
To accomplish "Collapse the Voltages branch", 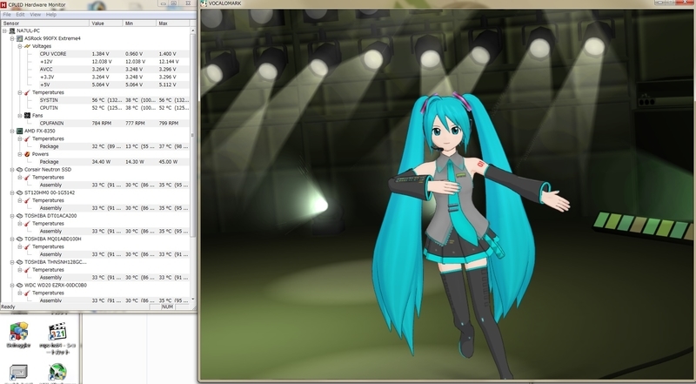I will (x=20, y=46).
